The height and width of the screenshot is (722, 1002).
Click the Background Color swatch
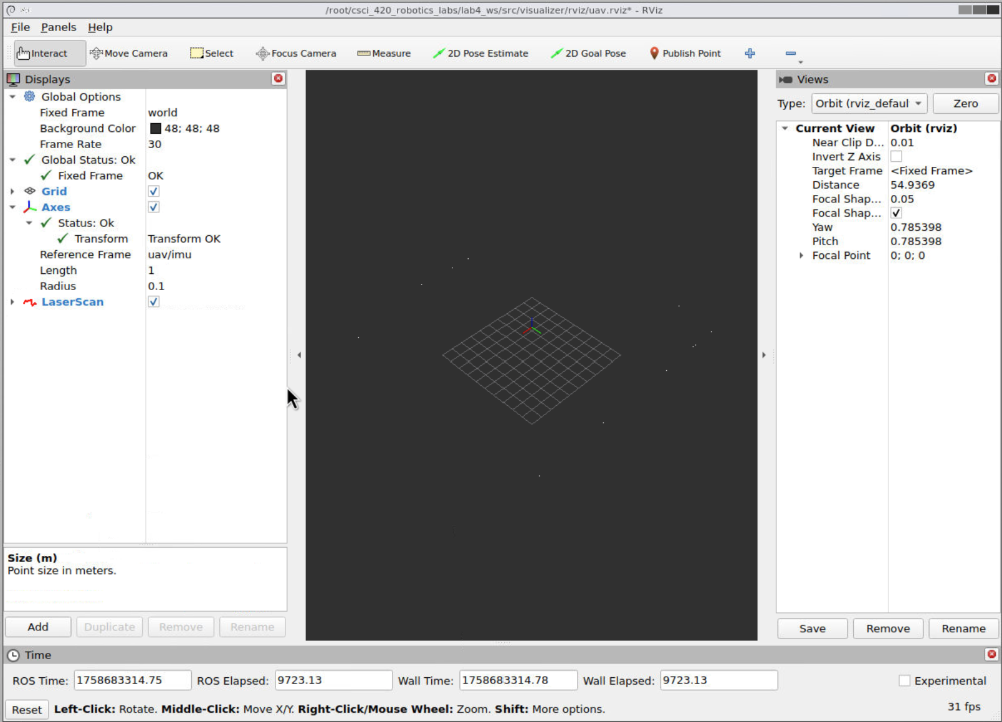click(156, 129)
